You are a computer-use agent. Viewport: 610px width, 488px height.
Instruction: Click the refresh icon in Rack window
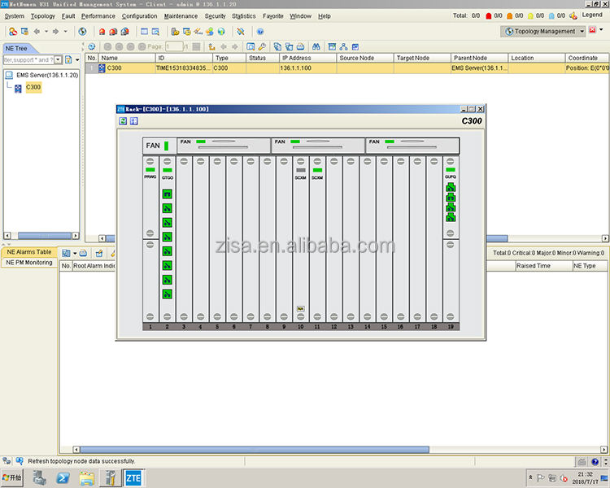123,121
